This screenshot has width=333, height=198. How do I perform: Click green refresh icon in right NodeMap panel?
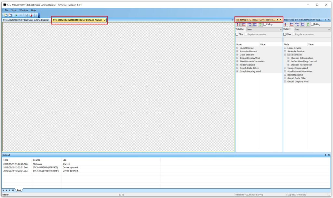point(308,24)
